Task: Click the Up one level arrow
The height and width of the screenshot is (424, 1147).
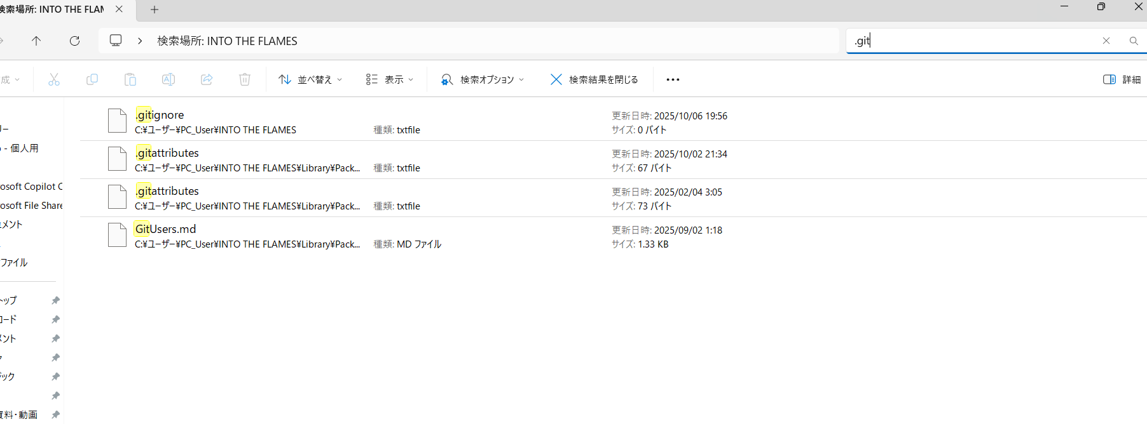Action: click(x=36, y=41)
